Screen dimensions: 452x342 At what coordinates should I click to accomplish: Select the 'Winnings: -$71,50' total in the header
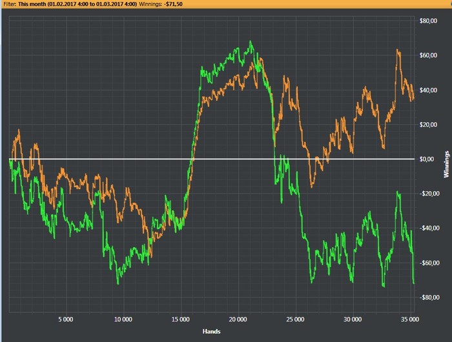click(x=161, y=4)
